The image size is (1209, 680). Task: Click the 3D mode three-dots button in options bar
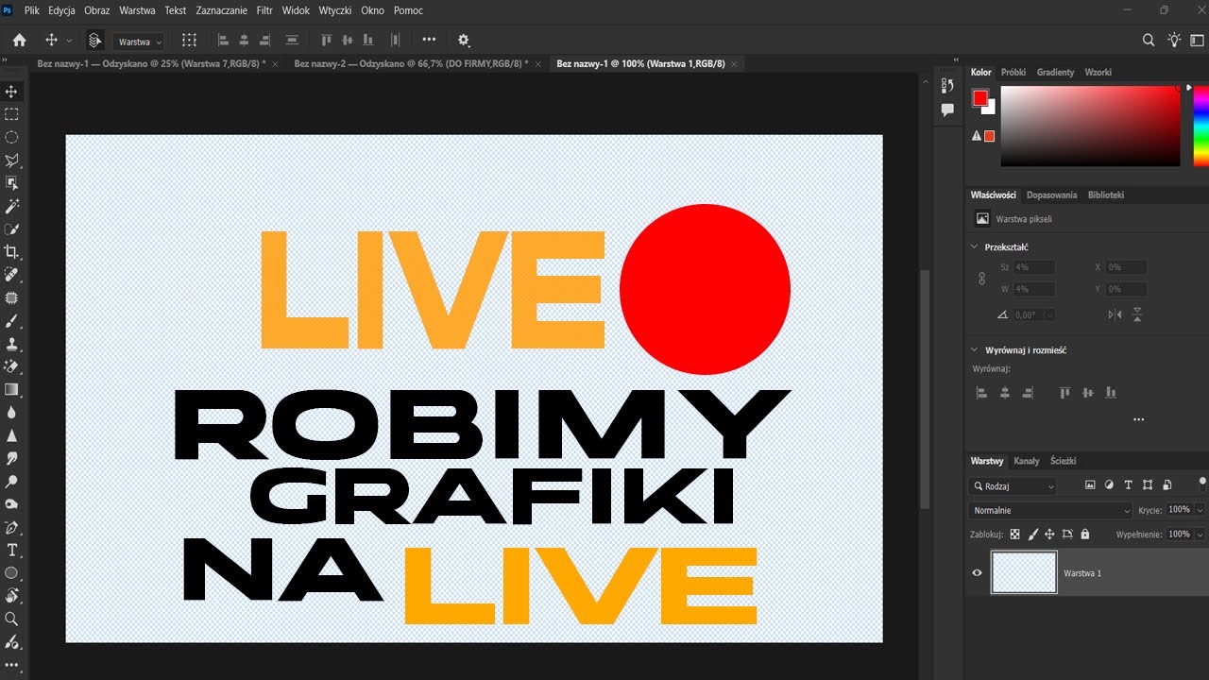pos(430,40)
